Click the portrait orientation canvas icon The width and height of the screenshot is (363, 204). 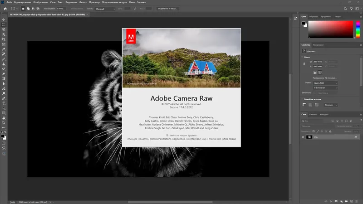pyautogui.click(x=315, y=72)
